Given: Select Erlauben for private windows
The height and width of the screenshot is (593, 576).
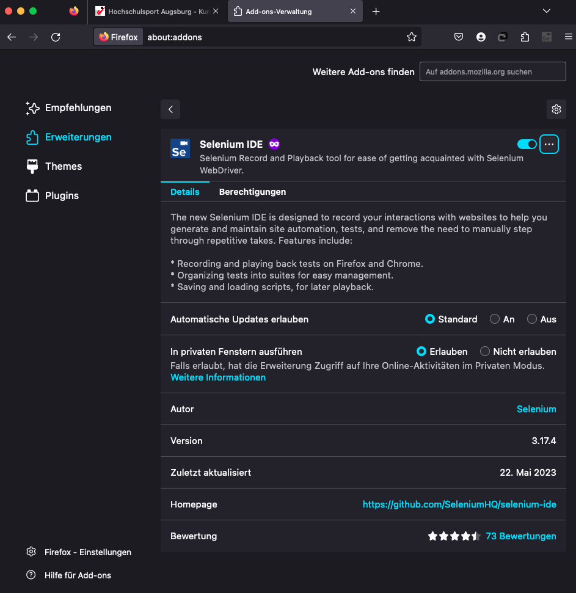Looking at the screenshot, I should point(421,352).
